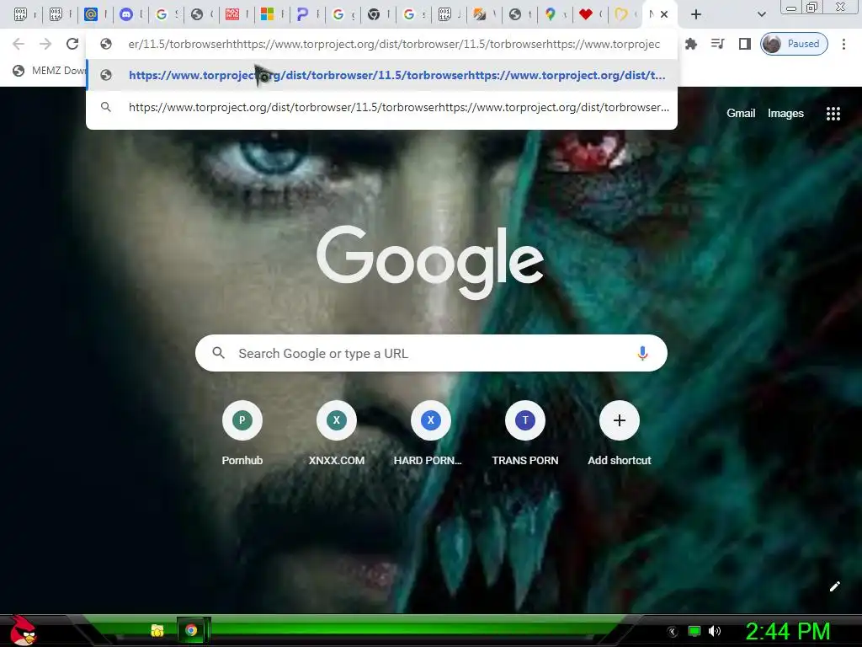The image size is (862, 647).
Task: Open Chrome three-dot menu
Action: coord(843,44)
